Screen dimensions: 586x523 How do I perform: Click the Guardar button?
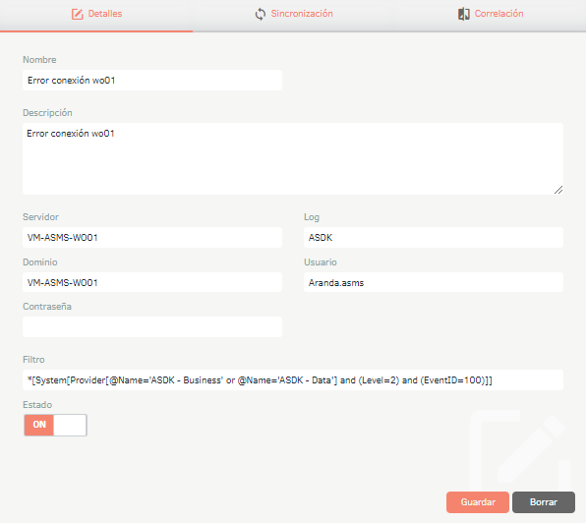point(478,502)
